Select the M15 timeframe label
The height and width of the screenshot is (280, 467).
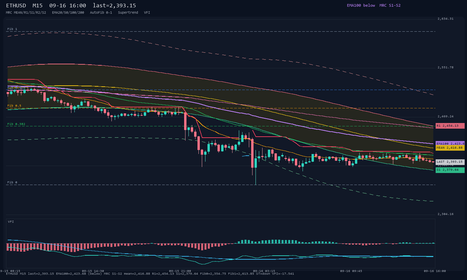coord(37,6)
